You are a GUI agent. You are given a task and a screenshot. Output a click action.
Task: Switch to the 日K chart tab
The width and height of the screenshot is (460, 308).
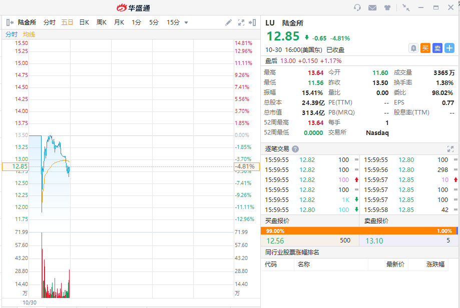click(84, 22)
